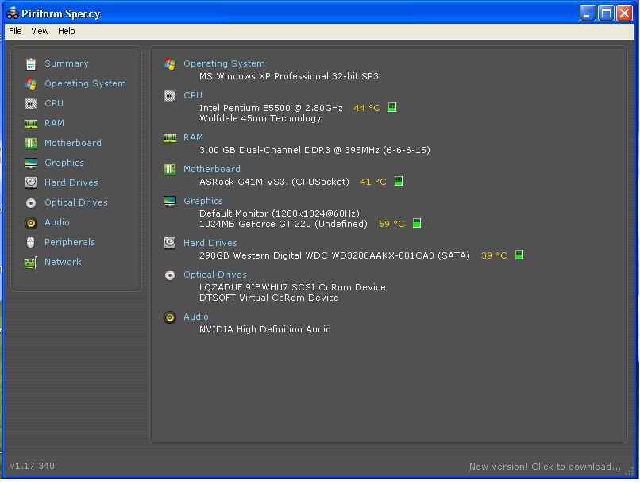Click the New version download link

tap(545, 467)
